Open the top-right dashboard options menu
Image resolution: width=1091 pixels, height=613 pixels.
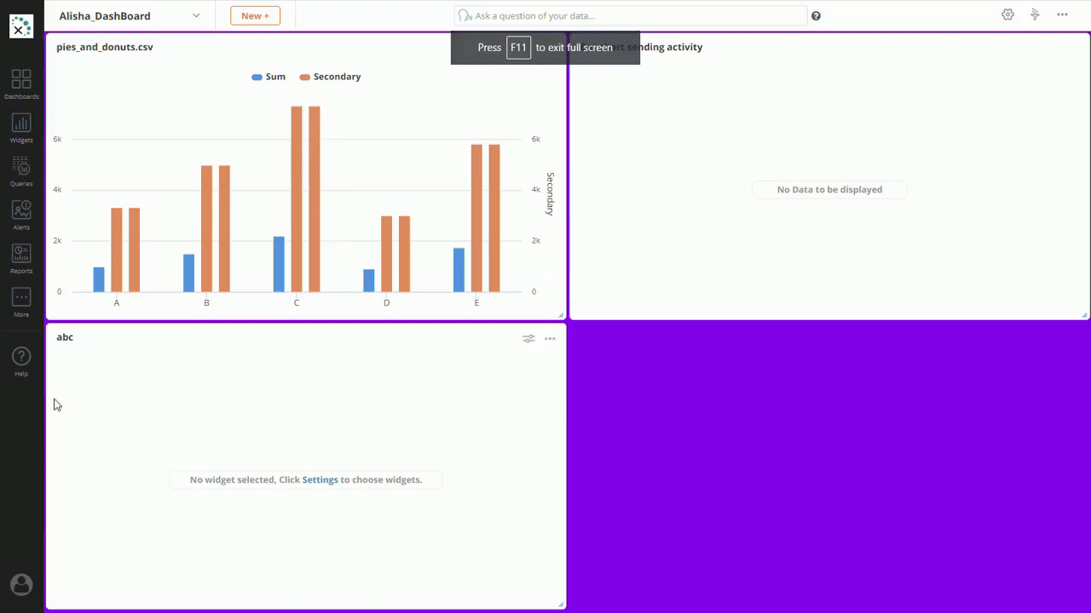pos(1062,15)
